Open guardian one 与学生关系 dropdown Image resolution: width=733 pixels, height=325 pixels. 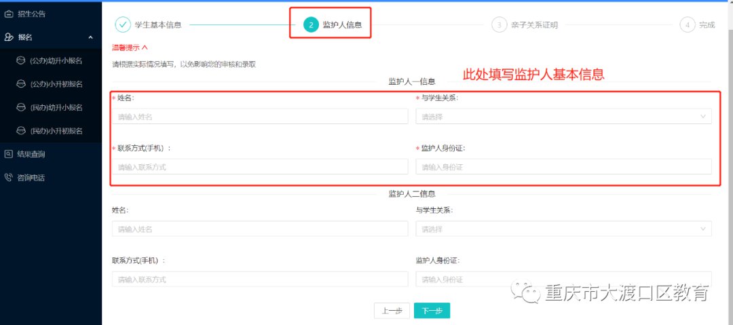(x=563, y=117)
